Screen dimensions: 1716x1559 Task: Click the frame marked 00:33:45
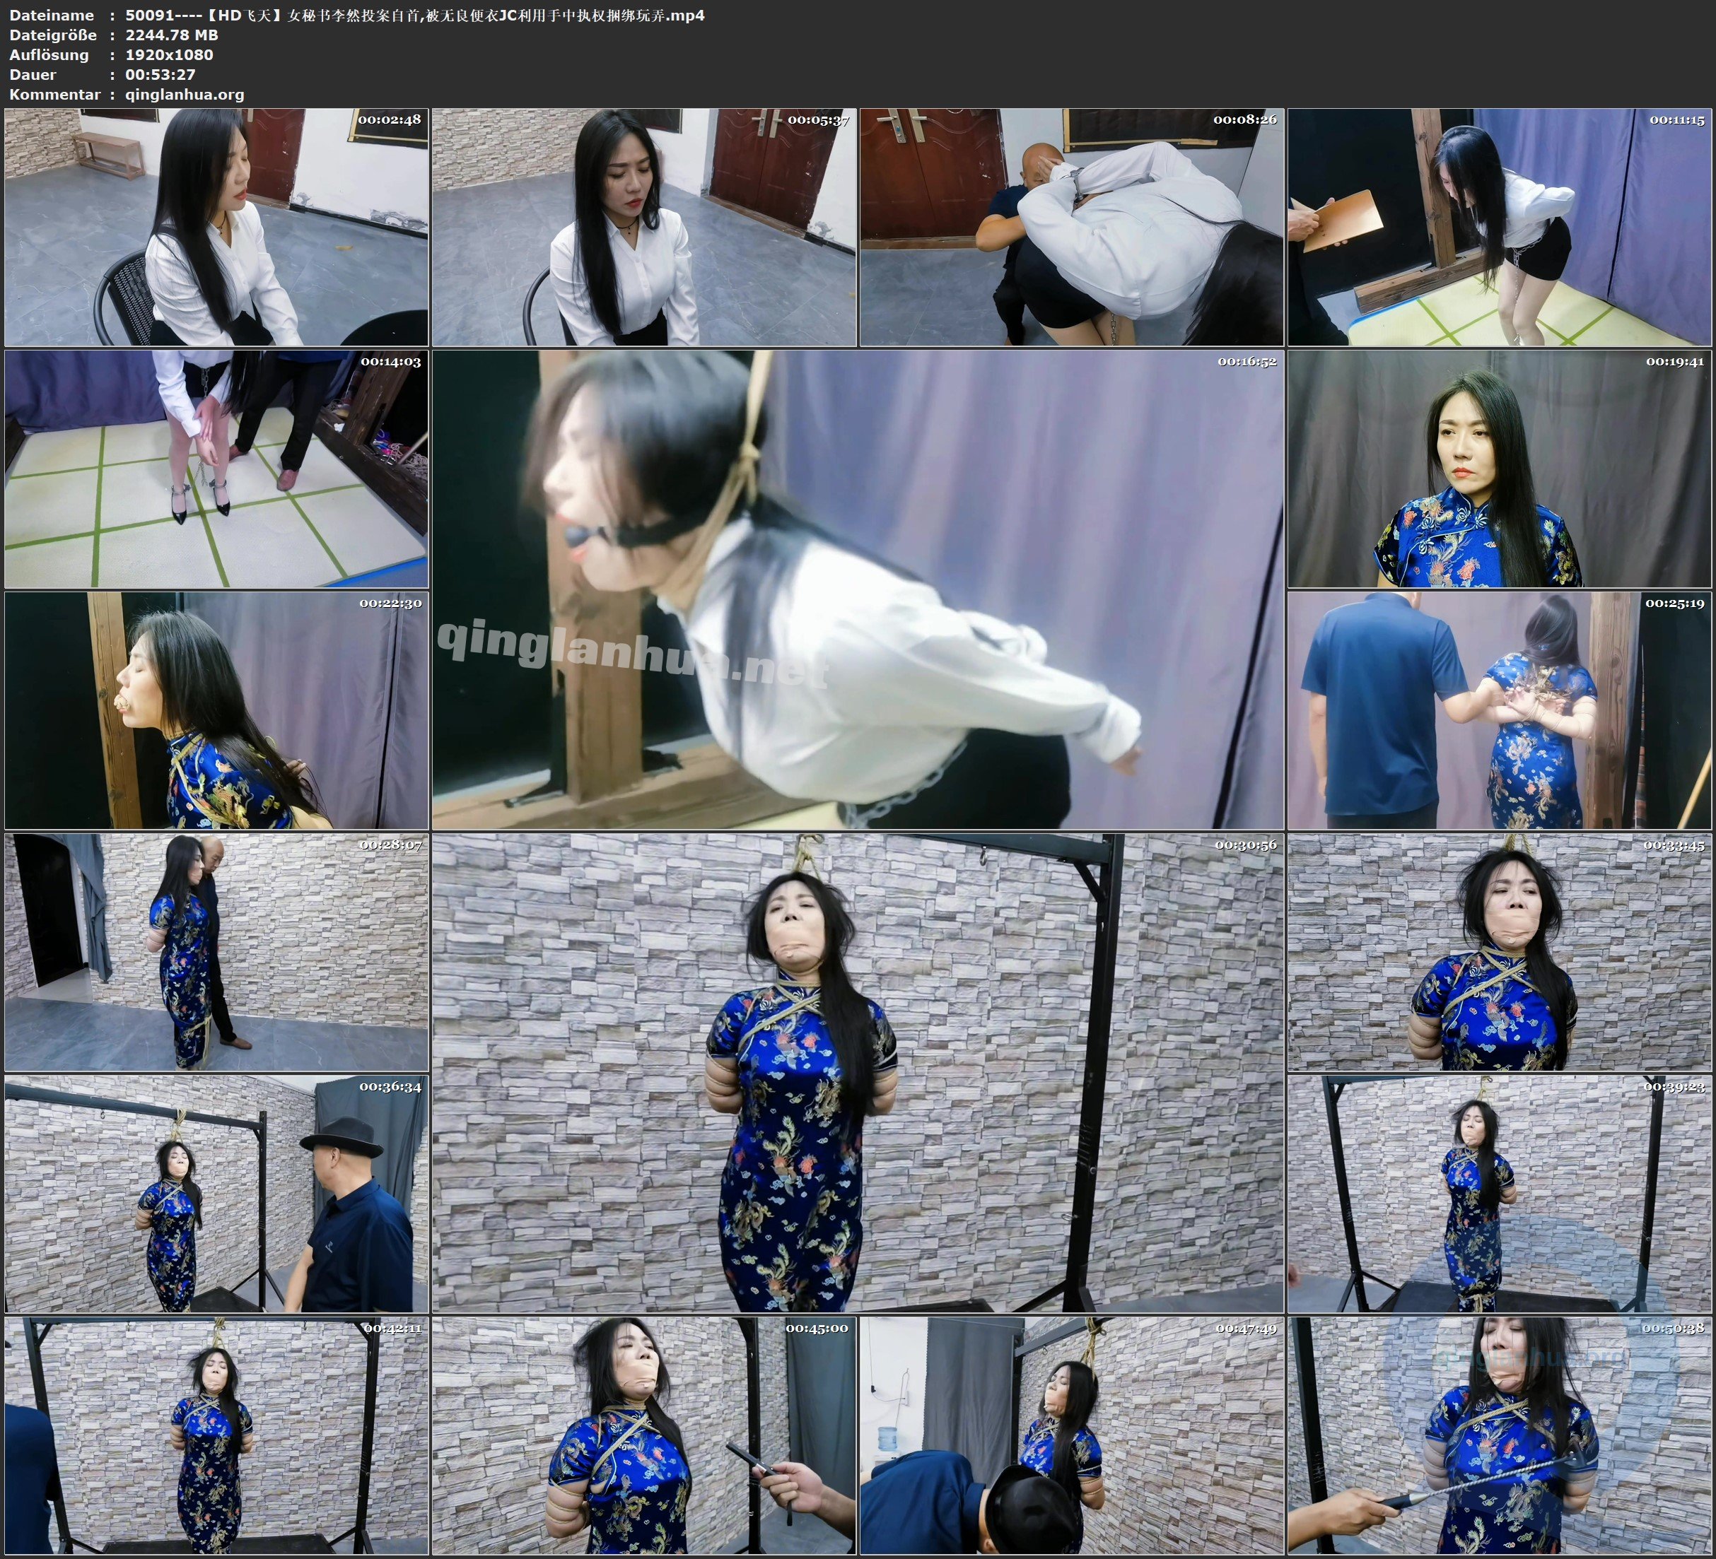tap(1499, 951)
